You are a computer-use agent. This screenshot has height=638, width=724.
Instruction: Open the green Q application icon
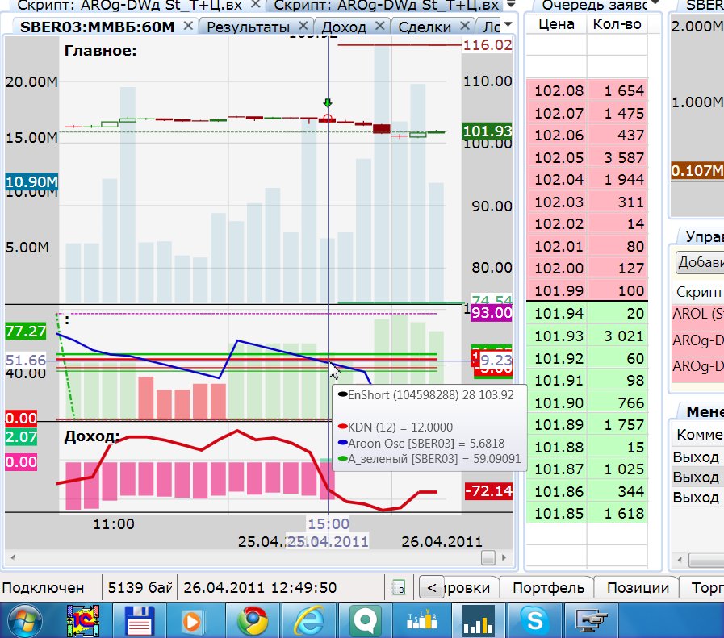point(366,621)
